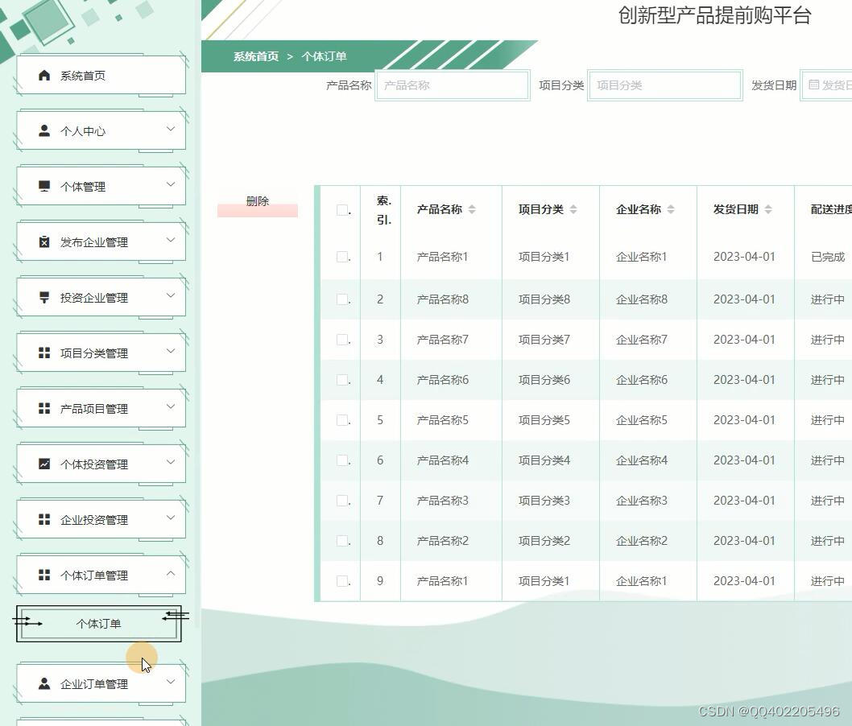Click the document icon next to 发布企业管理
Image resolution: width=852 pixels, height=726 pixels.
(x=44, y=241)
